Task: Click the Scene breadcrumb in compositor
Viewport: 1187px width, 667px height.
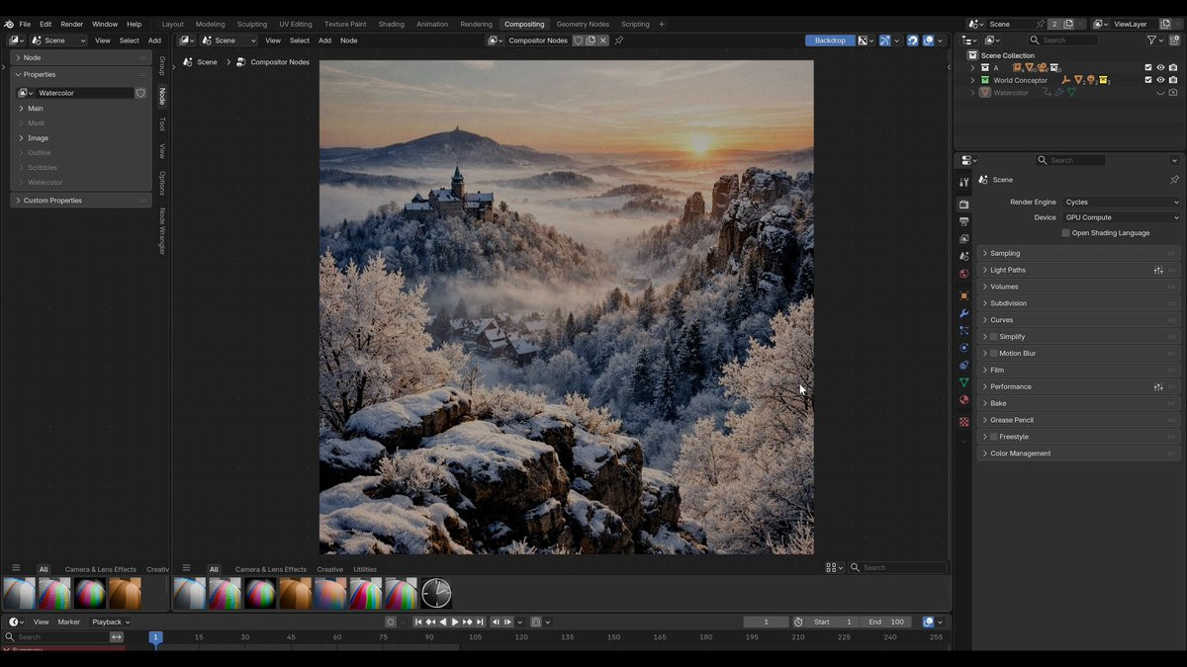Action: click(x=207, y=61)
